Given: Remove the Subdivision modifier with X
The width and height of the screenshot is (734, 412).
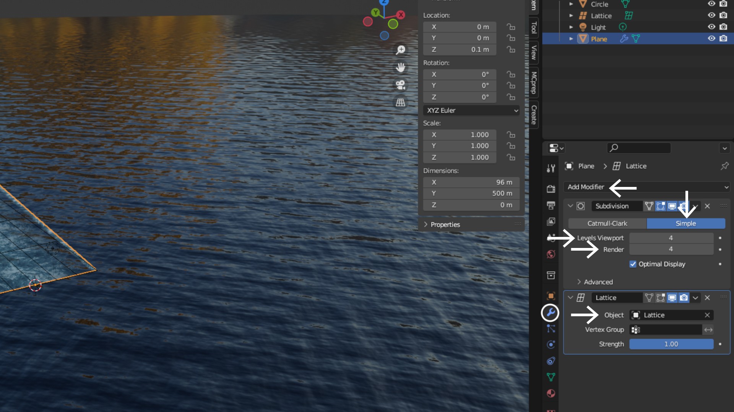Looking at the screenshot, I should click(x=707, y=206).
